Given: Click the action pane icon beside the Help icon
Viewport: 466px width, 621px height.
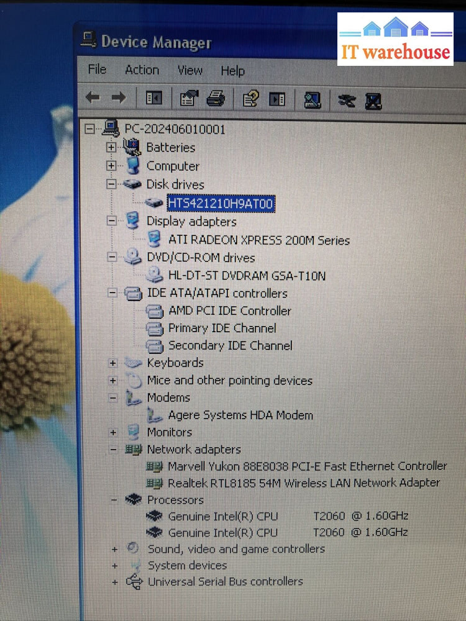Looking at the screenshot, I should coord(277,99).
